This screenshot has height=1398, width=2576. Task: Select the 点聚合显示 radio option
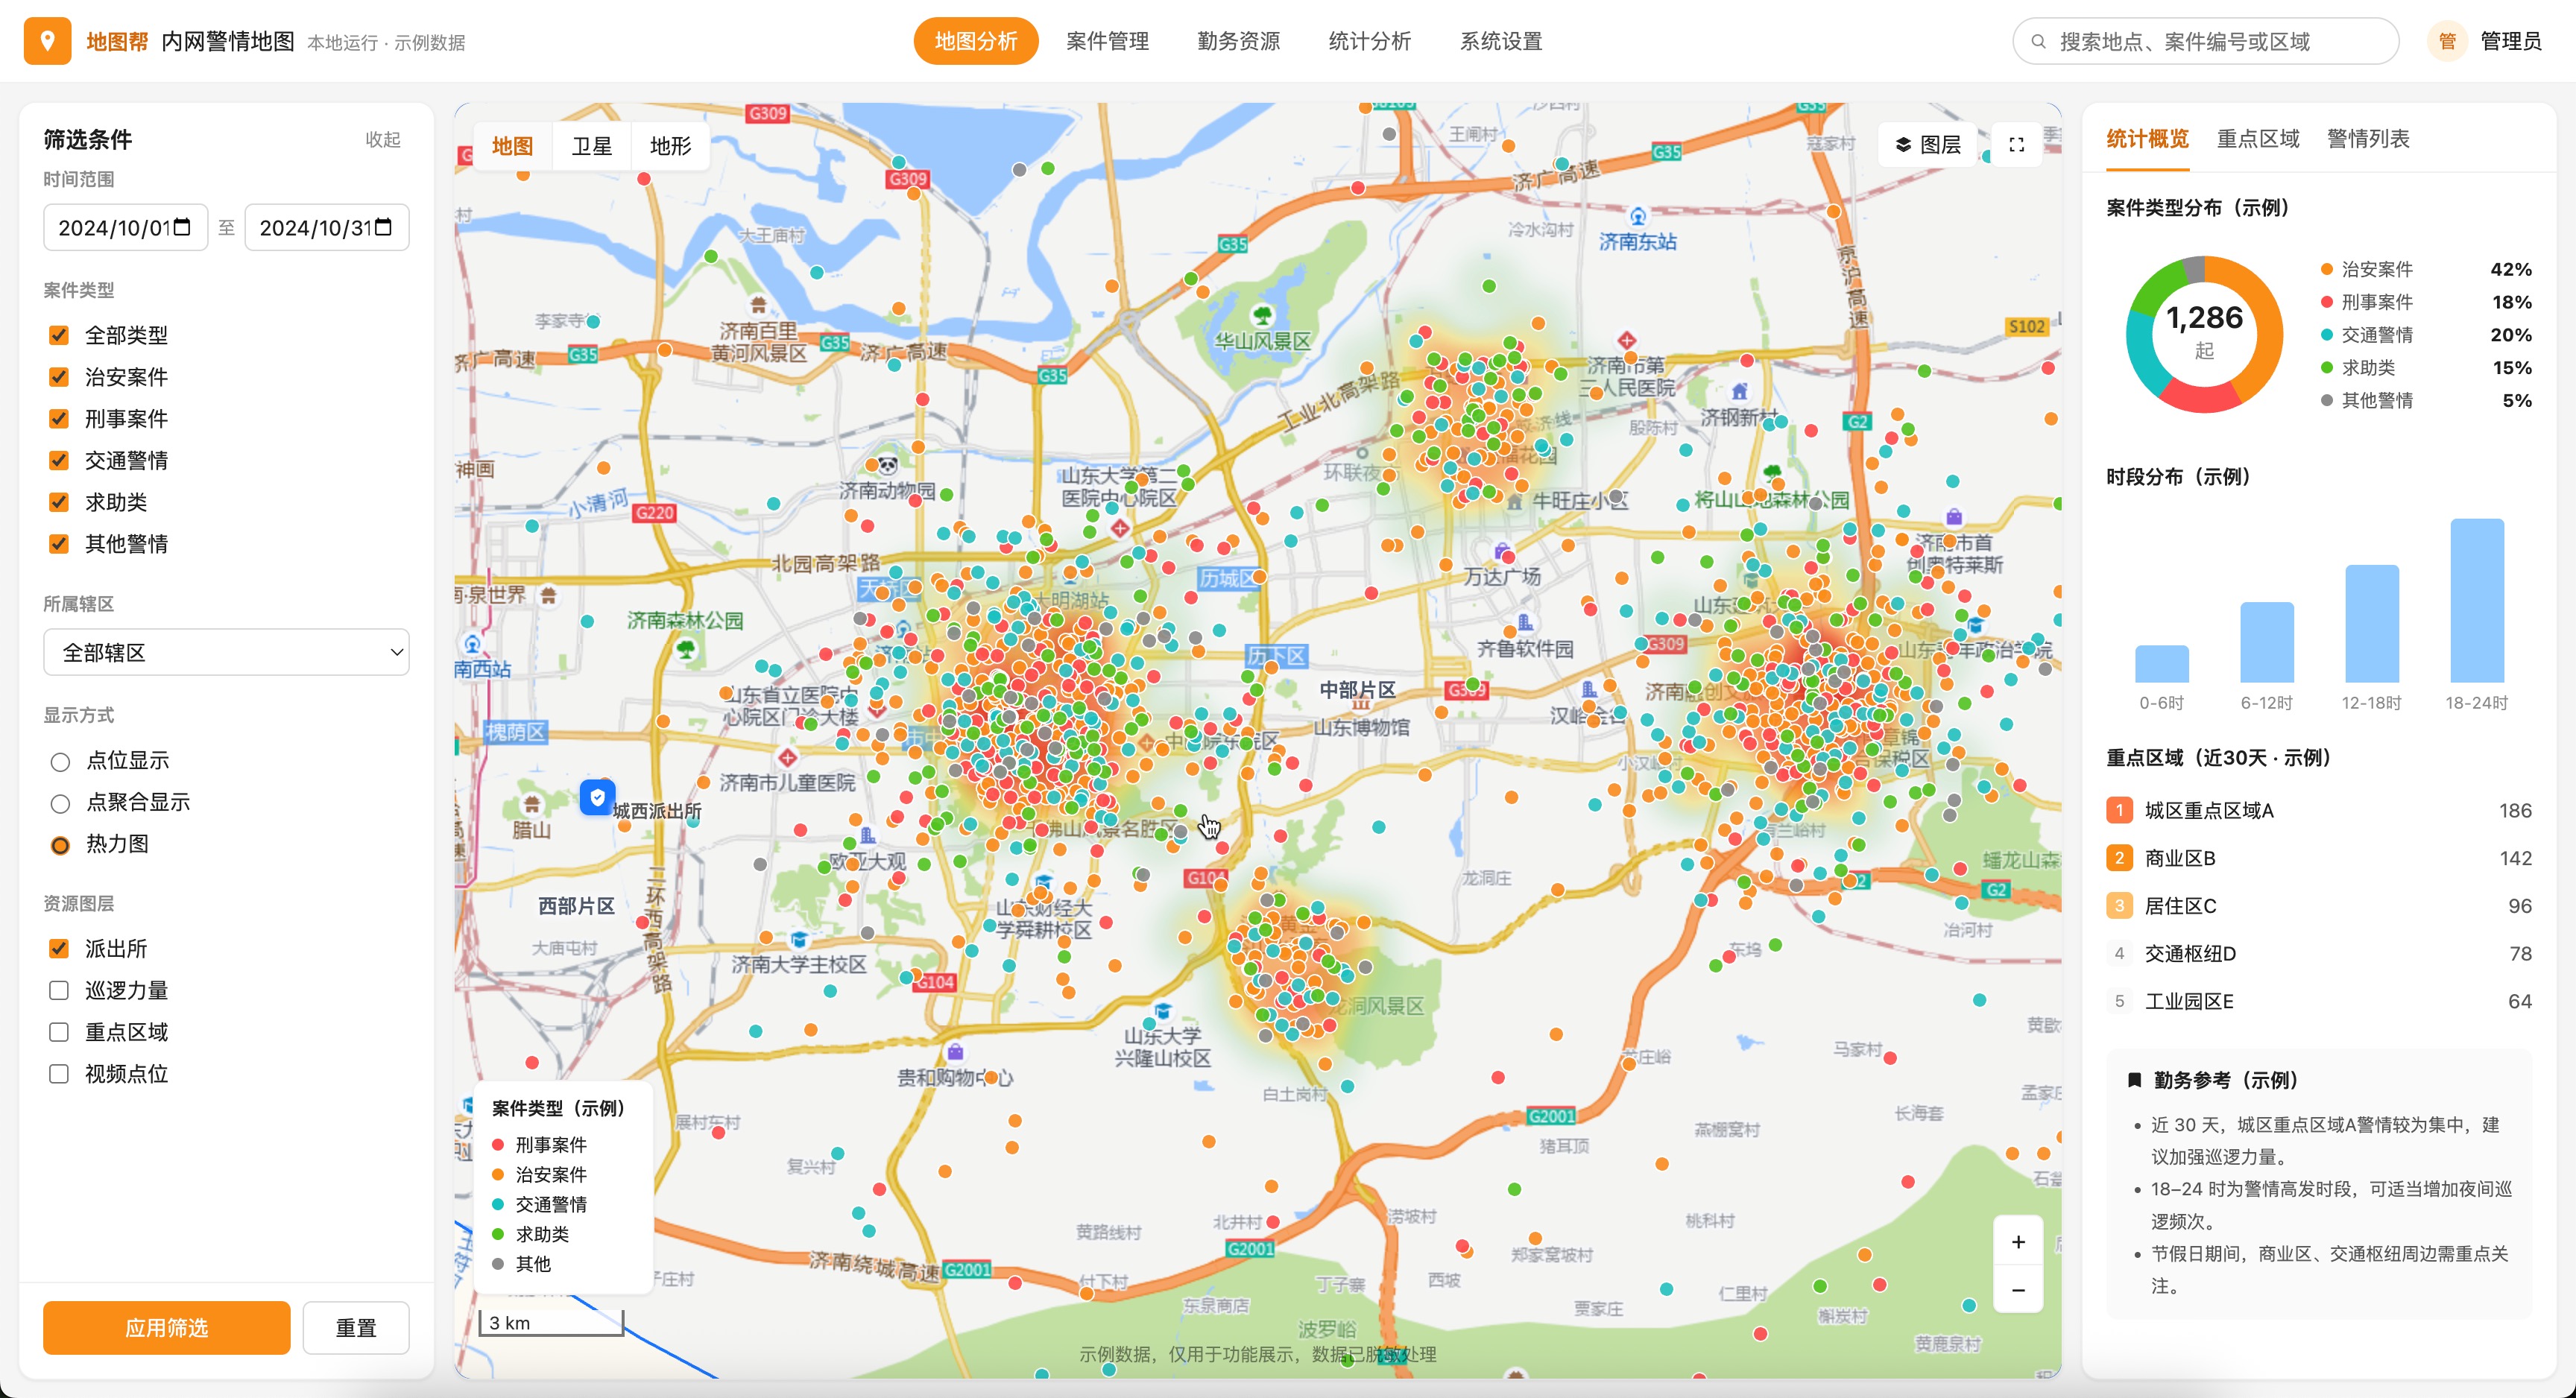coord(60,803)
